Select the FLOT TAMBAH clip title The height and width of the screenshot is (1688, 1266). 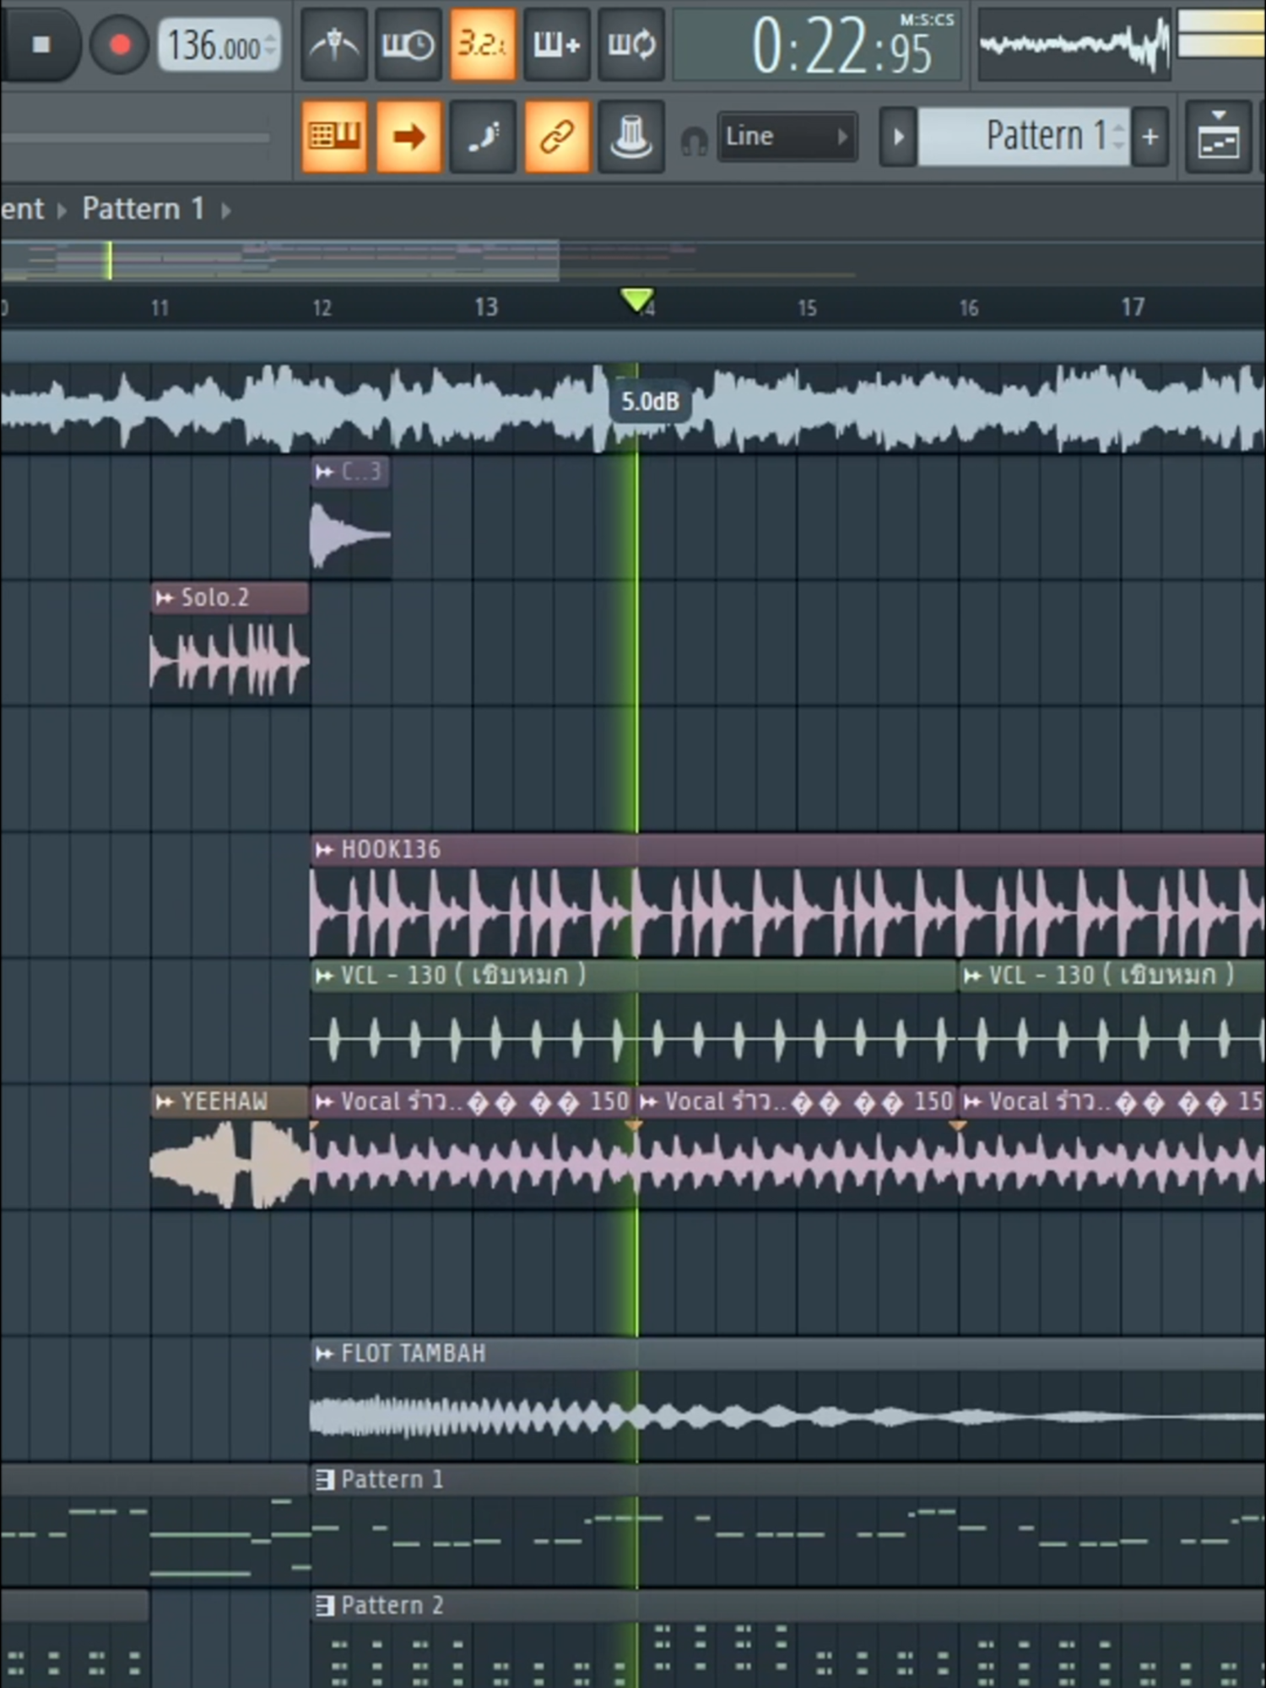(x=414, y=1354)
